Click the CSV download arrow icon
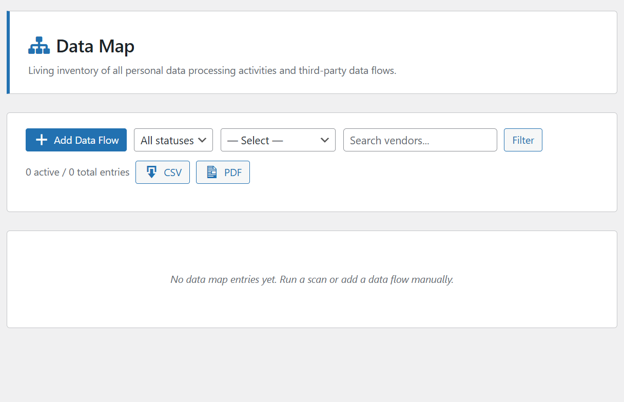The image size is (624, 402). 151,173
